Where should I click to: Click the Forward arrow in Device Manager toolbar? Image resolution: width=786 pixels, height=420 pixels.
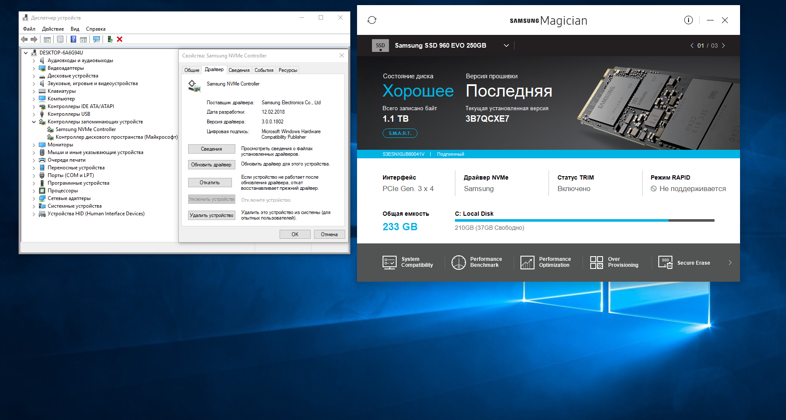(34, 39)
